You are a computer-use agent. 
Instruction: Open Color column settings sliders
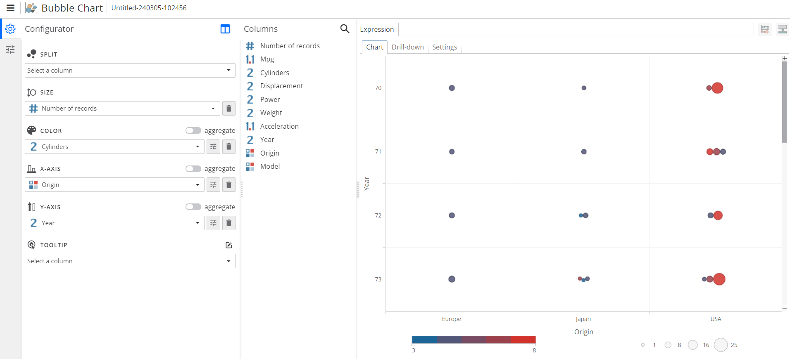pos(213,147)
